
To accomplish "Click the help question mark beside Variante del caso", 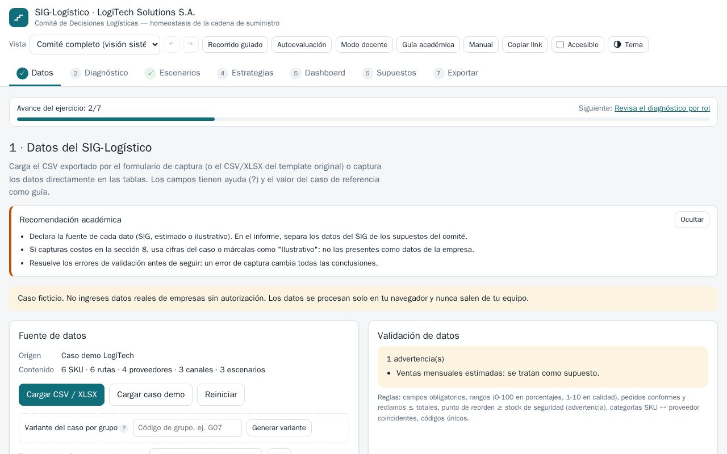I will coord(124,428).
